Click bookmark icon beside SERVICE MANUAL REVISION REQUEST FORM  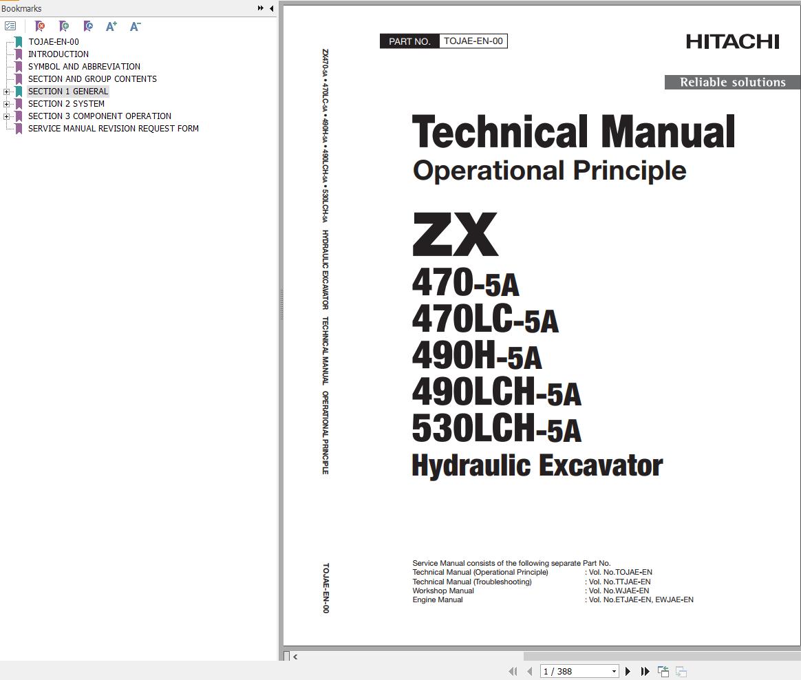[19, 129]
